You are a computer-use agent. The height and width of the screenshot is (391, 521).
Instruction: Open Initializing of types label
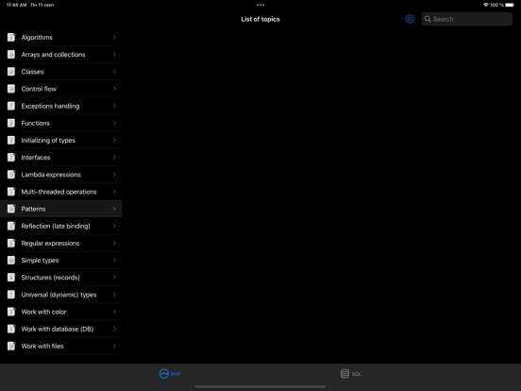(x=48, y=141)
